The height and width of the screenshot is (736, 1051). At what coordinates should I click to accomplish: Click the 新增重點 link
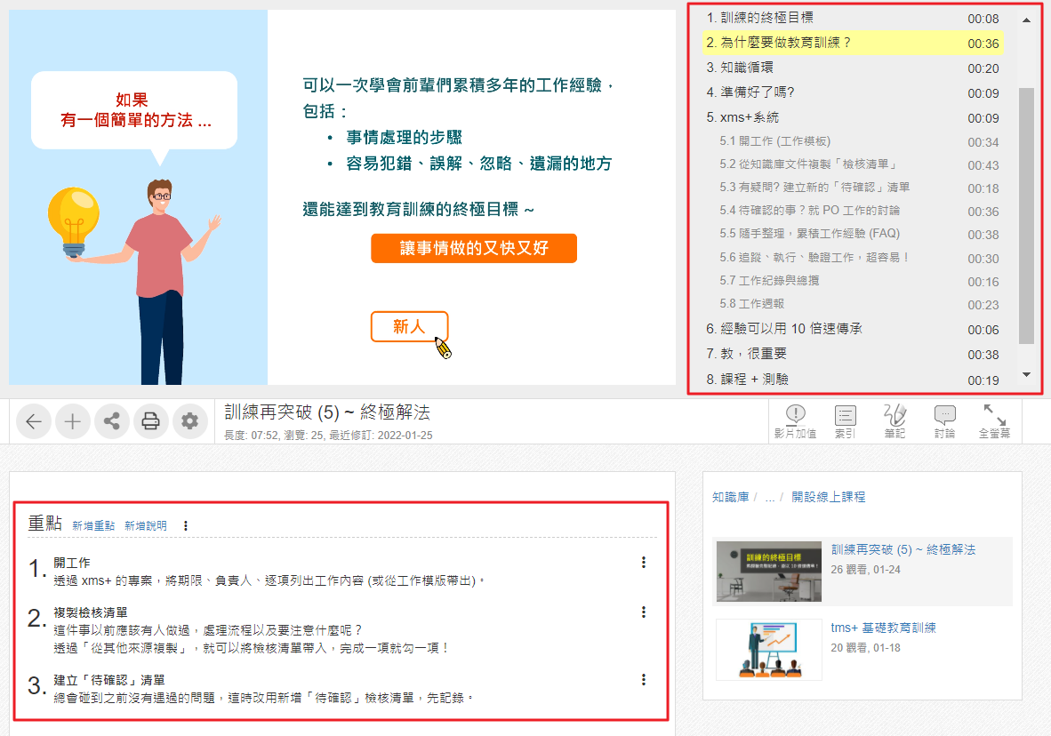click(93, 525)
